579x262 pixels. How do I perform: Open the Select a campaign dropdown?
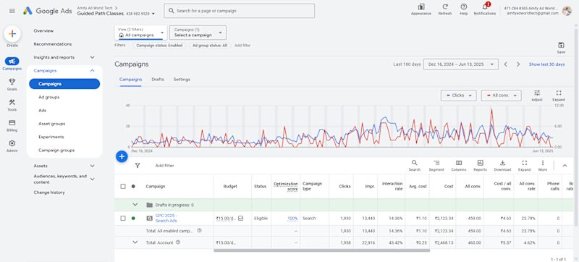198,33
